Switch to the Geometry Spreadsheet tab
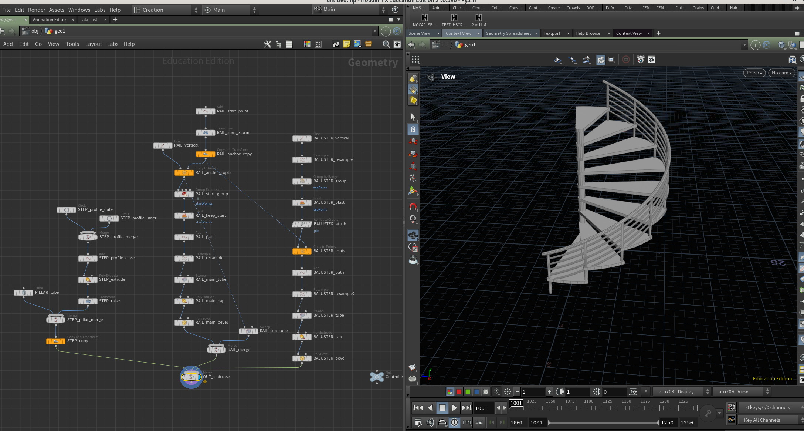 pyautogui.click(x=508, y=33)
